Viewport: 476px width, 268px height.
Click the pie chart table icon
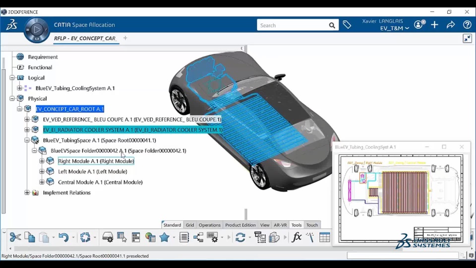150,237
